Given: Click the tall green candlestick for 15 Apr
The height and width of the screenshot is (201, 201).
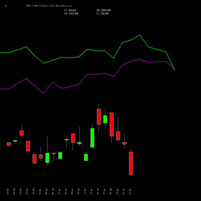Looking at the screenshot, I should [x=92, y=138].
